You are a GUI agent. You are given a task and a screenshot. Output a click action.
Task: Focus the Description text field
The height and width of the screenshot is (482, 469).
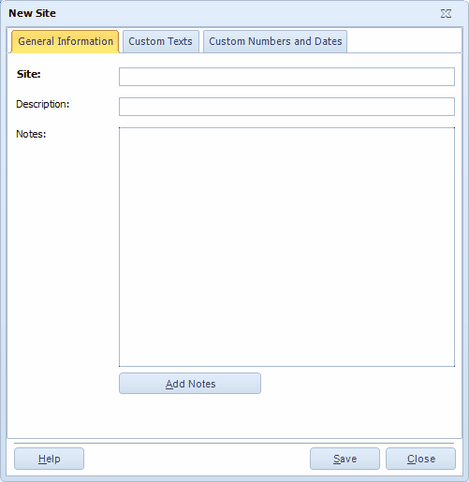pos(286,107)
